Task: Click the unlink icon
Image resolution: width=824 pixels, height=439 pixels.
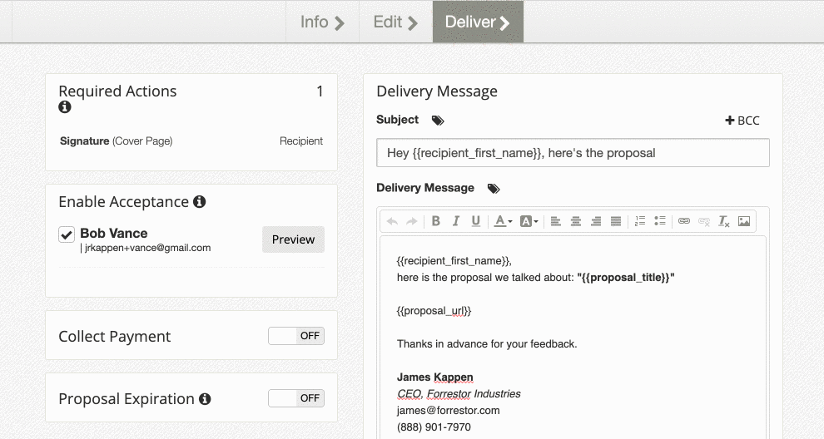Action: pos(704,222)
